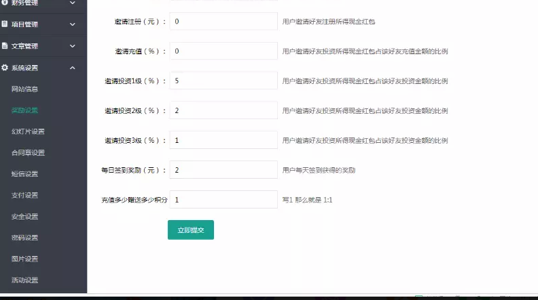Click the 项目管理 list icon
The image size is (538, 300).
[x=5, y=24]
